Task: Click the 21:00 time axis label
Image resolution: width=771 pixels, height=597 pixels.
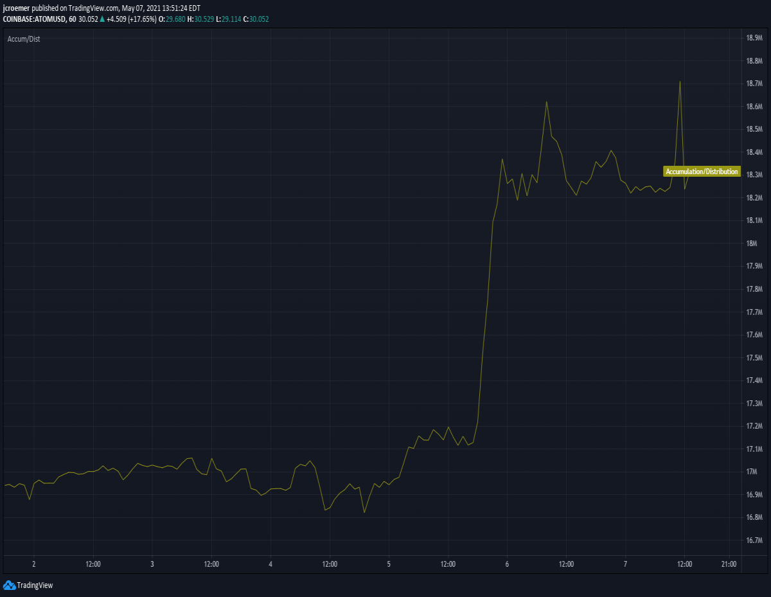Action: click(729, 564)
